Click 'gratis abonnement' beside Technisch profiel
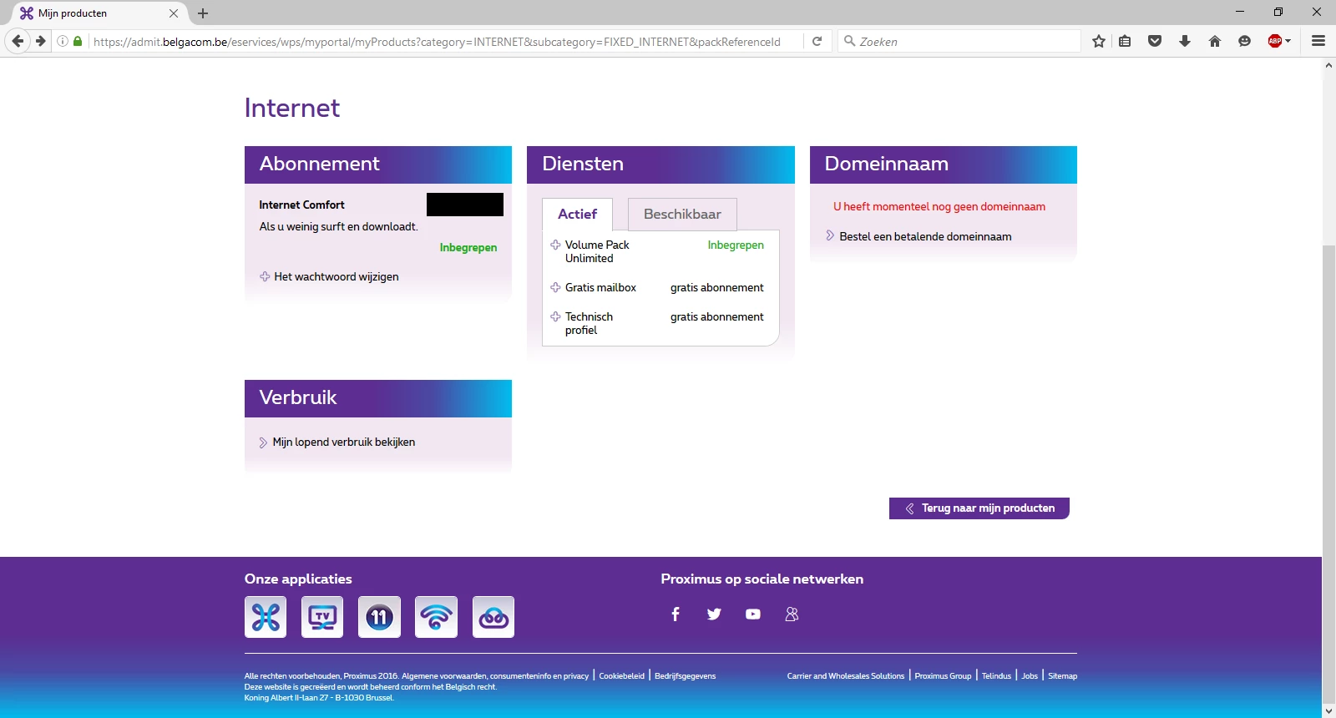The image size is (1336, 718). tap(717, 316)
